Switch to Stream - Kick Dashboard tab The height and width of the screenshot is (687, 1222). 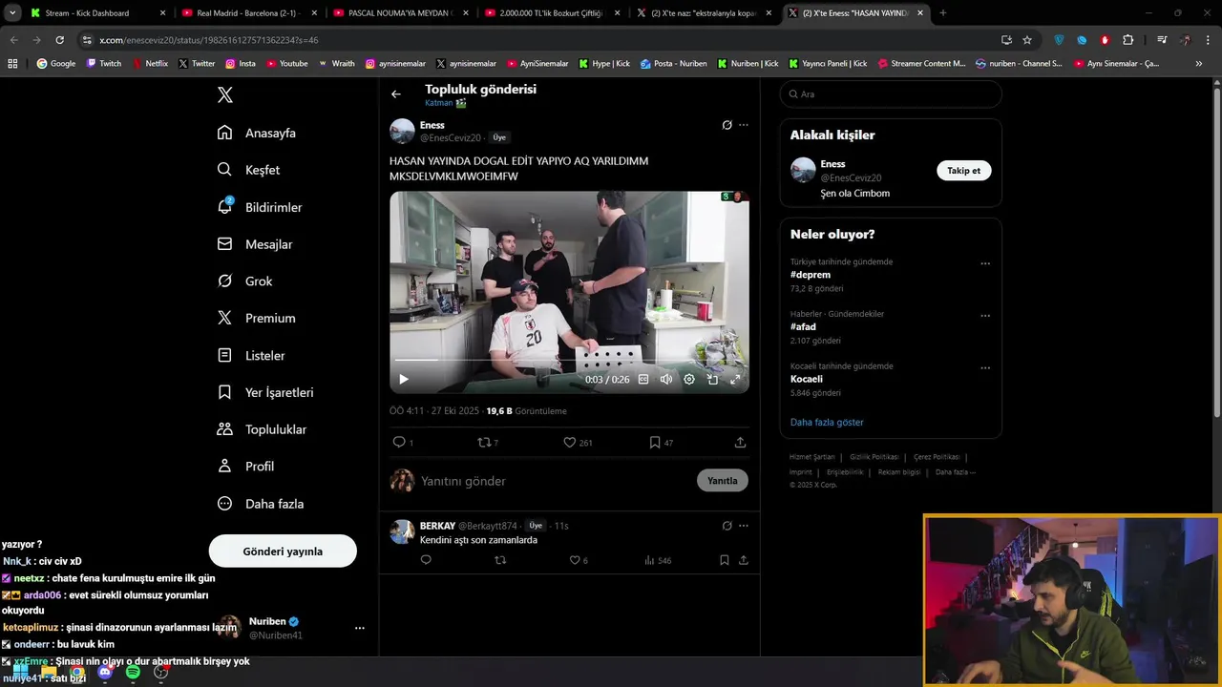98,13
